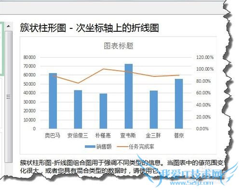Click the 70000 axis value
The height and width of the screenshot is (190, 241).
(x=29, y=66)
